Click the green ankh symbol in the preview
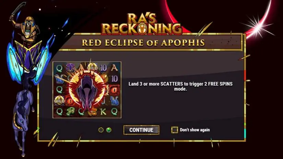The width and height of the screenshot is (283, 159). (x=70, y=112)
